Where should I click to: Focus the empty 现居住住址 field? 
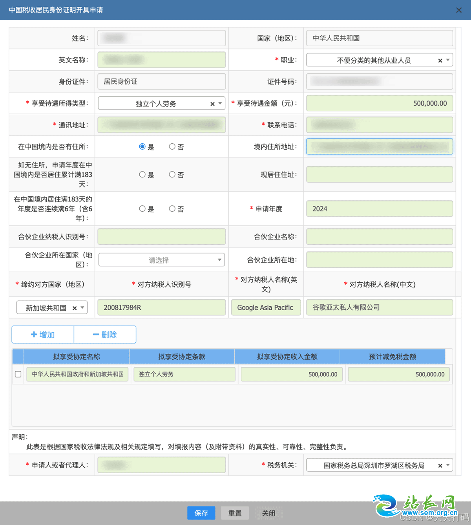[x=380, y=174]
